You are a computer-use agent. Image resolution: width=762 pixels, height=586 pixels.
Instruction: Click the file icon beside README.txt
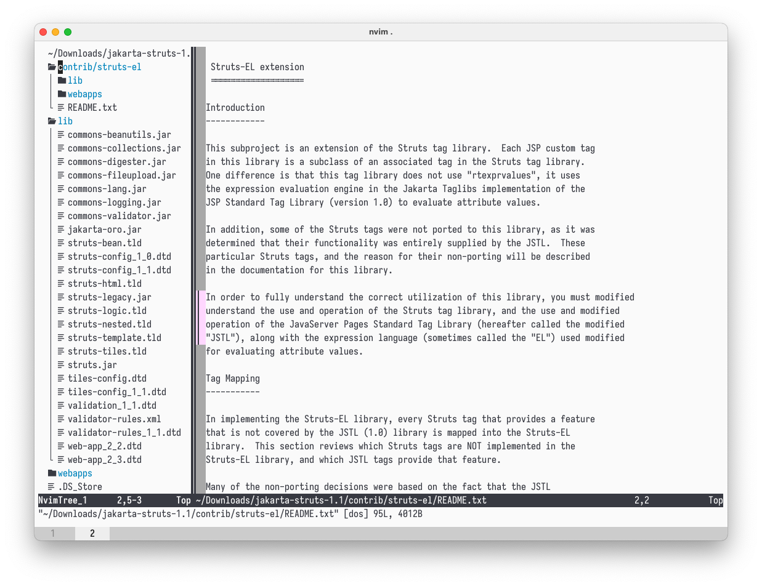61,108
